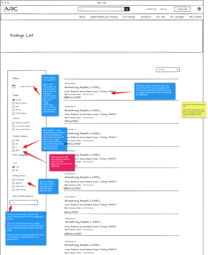Viewport: 208px width, 255px height.
Task: Tick the Asia region checkbox
Action: pos(13,107)
